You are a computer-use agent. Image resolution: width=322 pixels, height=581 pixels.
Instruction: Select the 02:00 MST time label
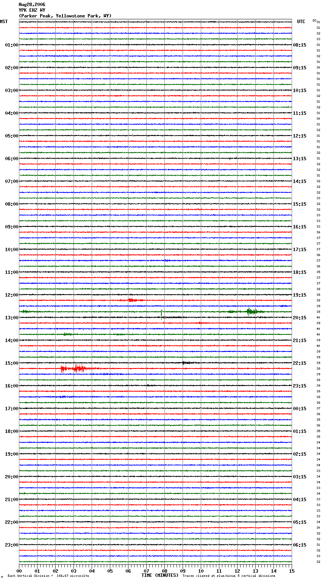coord(12,68)
